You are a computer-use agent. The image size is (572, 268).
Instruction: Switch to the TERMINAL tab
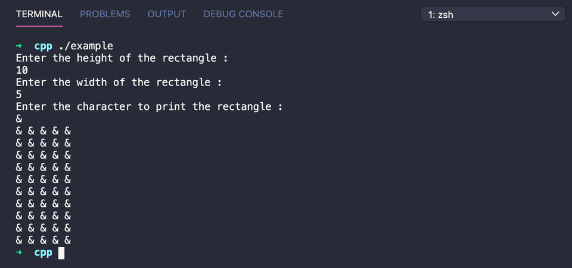pyautogui.click(x=39, y=14)
